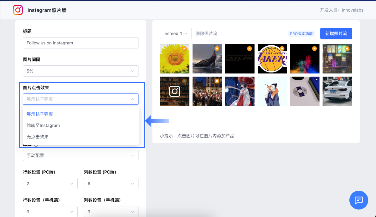Click the help icon beside 配置 label
376x217 pixels.
click(x=36, y=144)
